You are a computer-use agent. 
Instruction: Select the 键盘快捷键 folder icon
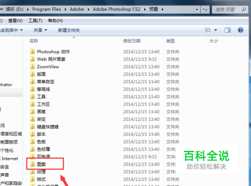[33, 126]
